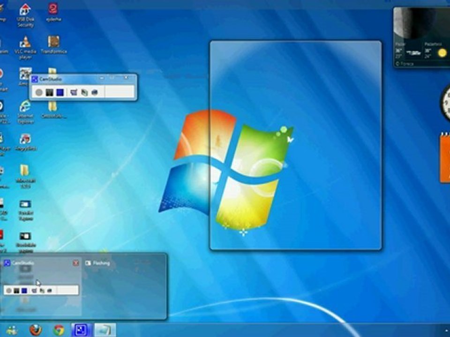Launch Firefox from the taskbar

click(x=36, y=330)
